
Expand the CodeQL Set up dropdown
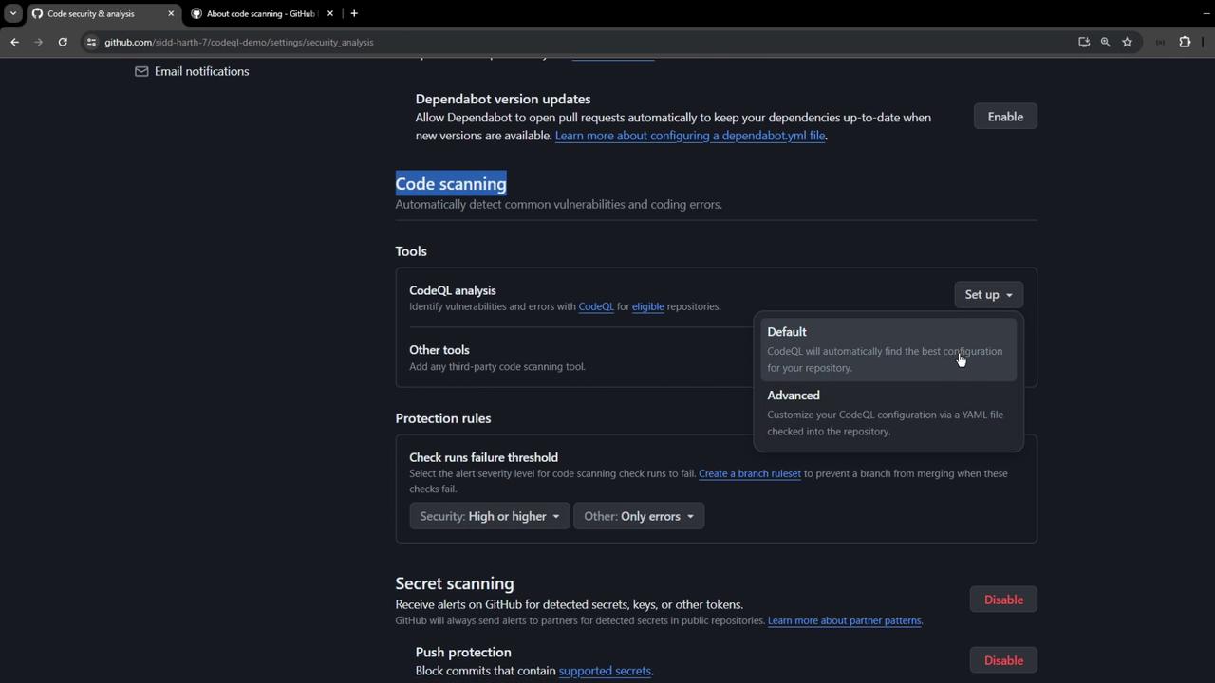(988, 295)
